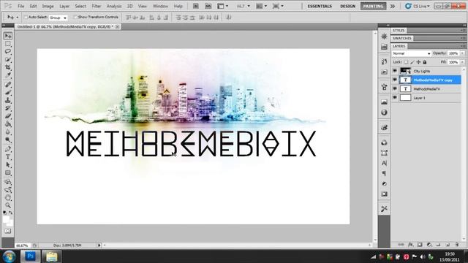
Task: Select the Brush tool
Action: tap(8, 93)
